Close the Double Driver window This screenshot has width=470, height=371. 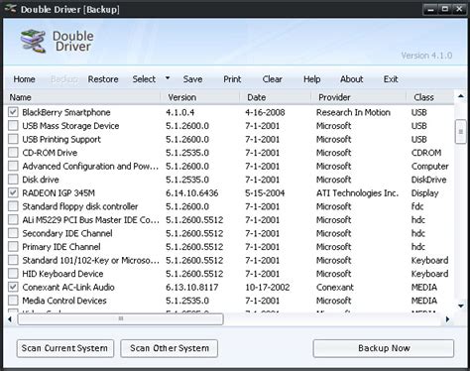click(459, 9)
